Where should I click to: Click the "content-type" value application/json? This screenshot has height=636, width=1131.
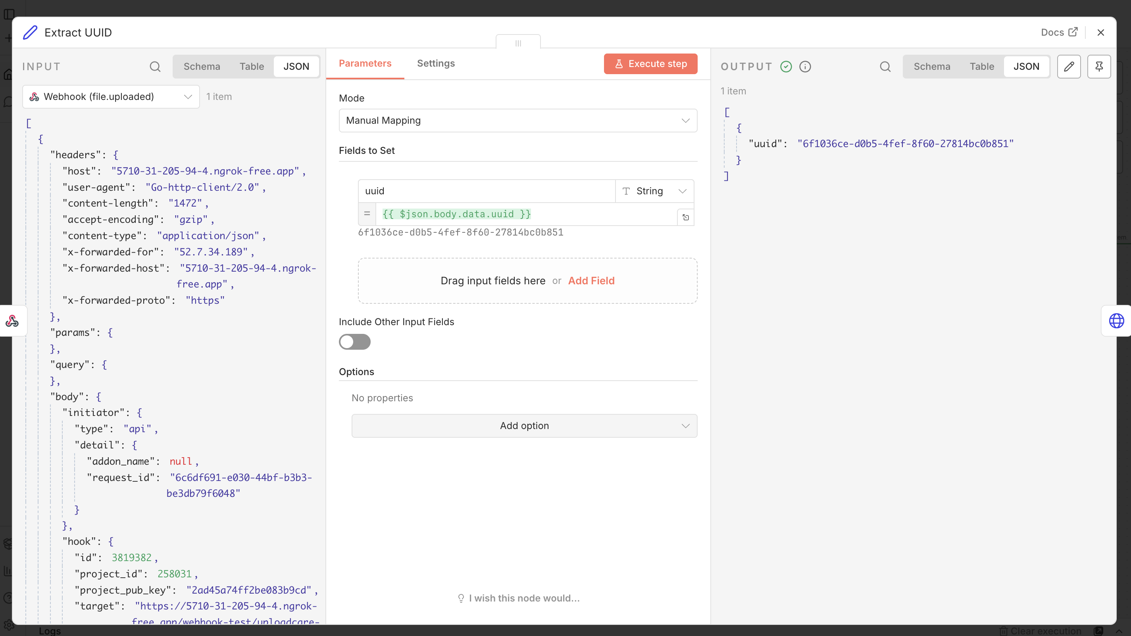pos(208,236)
